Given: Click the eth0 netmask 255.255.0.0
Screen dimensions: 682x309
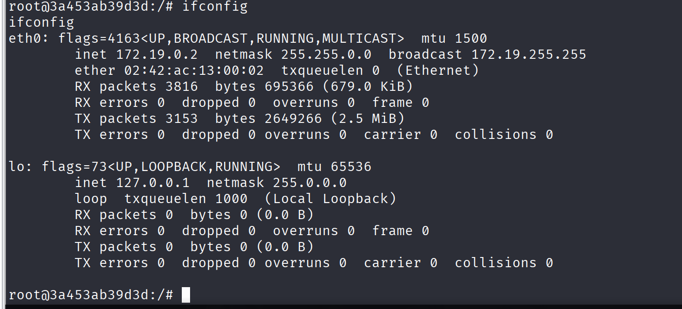Looking at the screenshot, I should [x=326, y=54].
